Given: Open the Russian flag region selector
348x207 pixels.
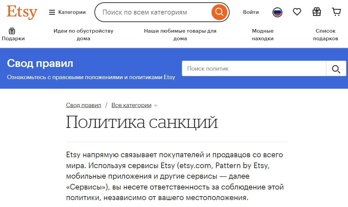Looking at the screenshot, I should 277,12.
